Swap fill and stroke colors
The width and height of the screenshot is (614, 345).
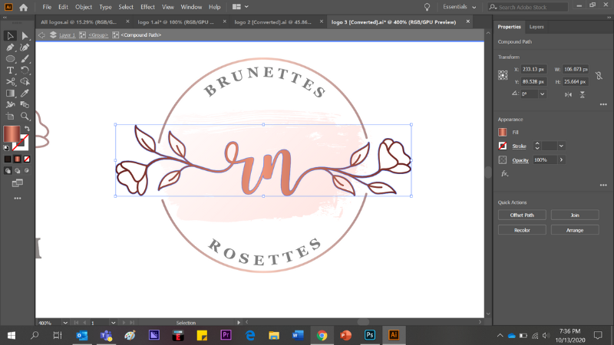[28, 128]
